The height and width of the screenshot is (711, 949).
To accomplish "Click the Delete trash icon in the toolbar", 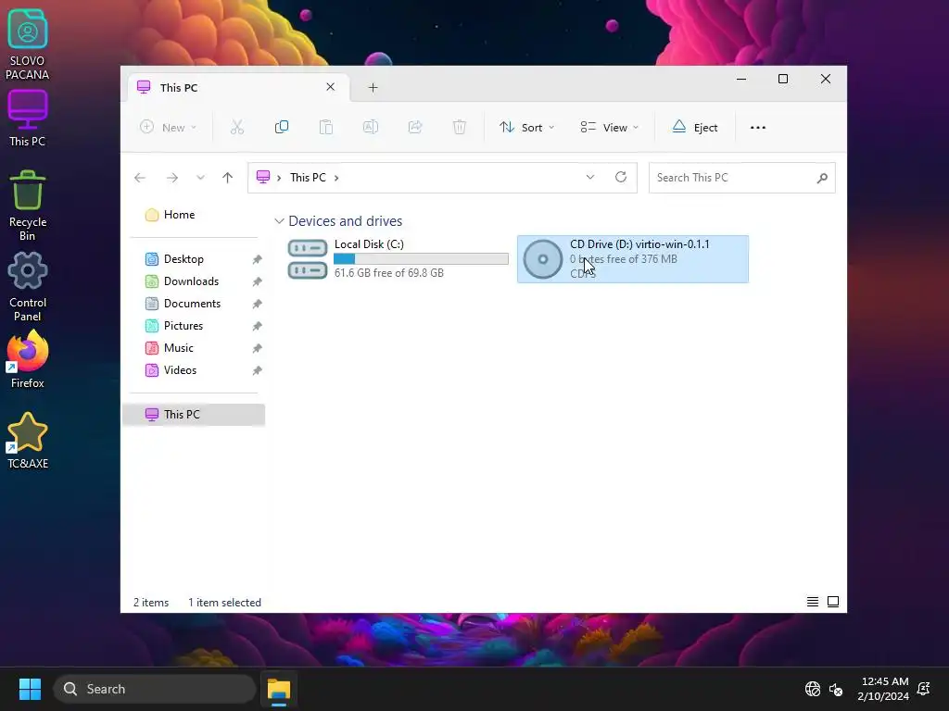I will pyautogui.click(x=460, y=127).
